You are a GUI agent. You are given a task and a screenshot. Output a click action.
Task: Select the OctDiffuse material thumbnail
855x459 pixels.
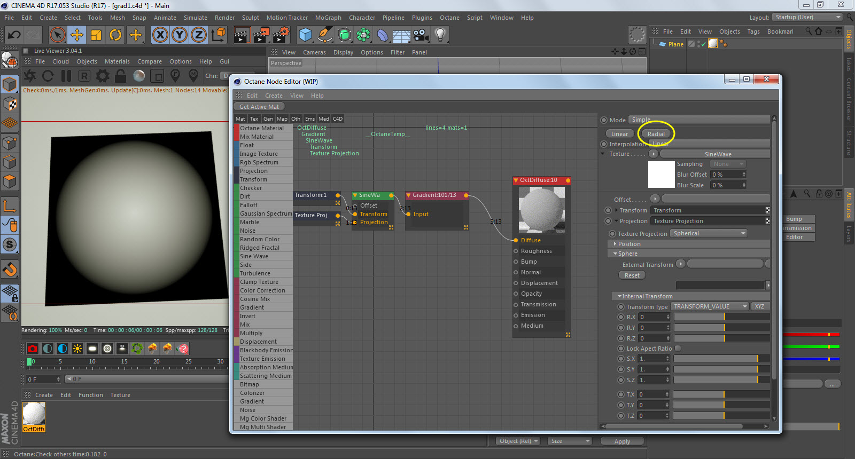click(34, 414)
